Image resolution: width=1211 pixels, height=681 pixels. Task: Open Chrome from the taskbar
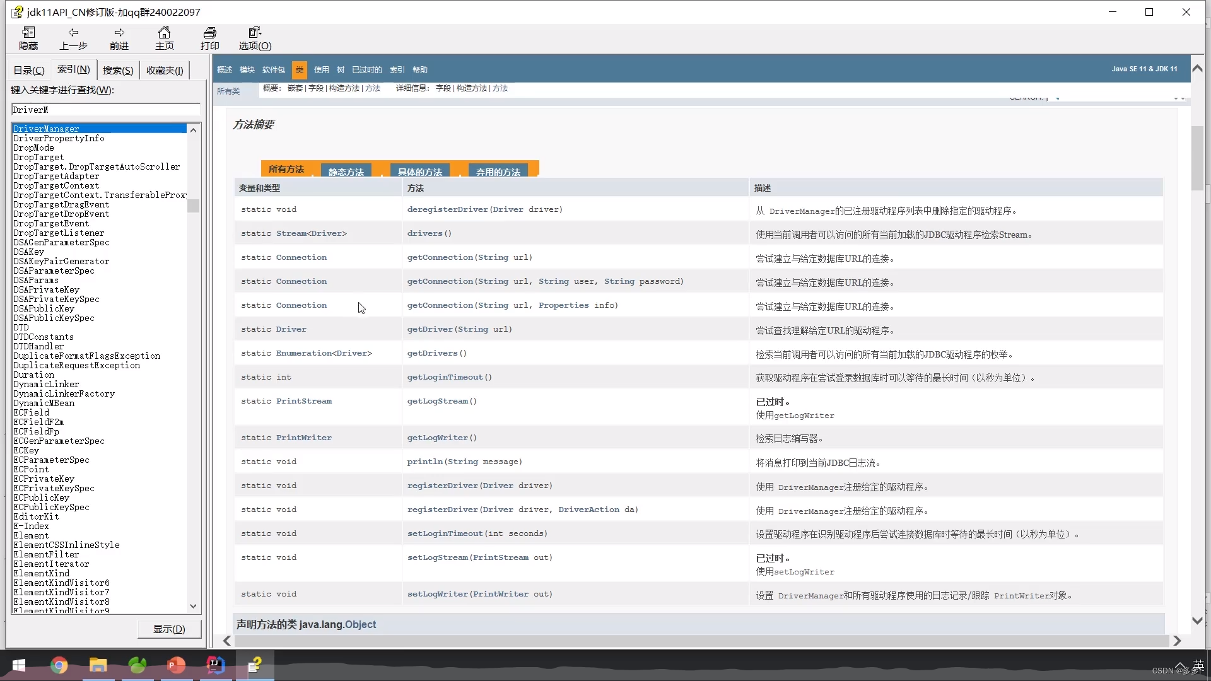58,665
